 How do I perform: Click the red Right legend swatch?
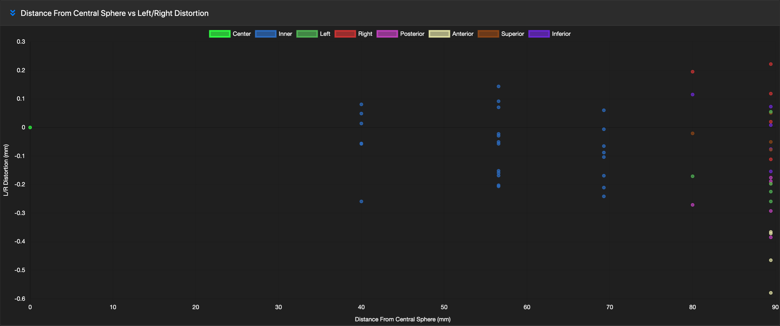click(x=345, y=34)
